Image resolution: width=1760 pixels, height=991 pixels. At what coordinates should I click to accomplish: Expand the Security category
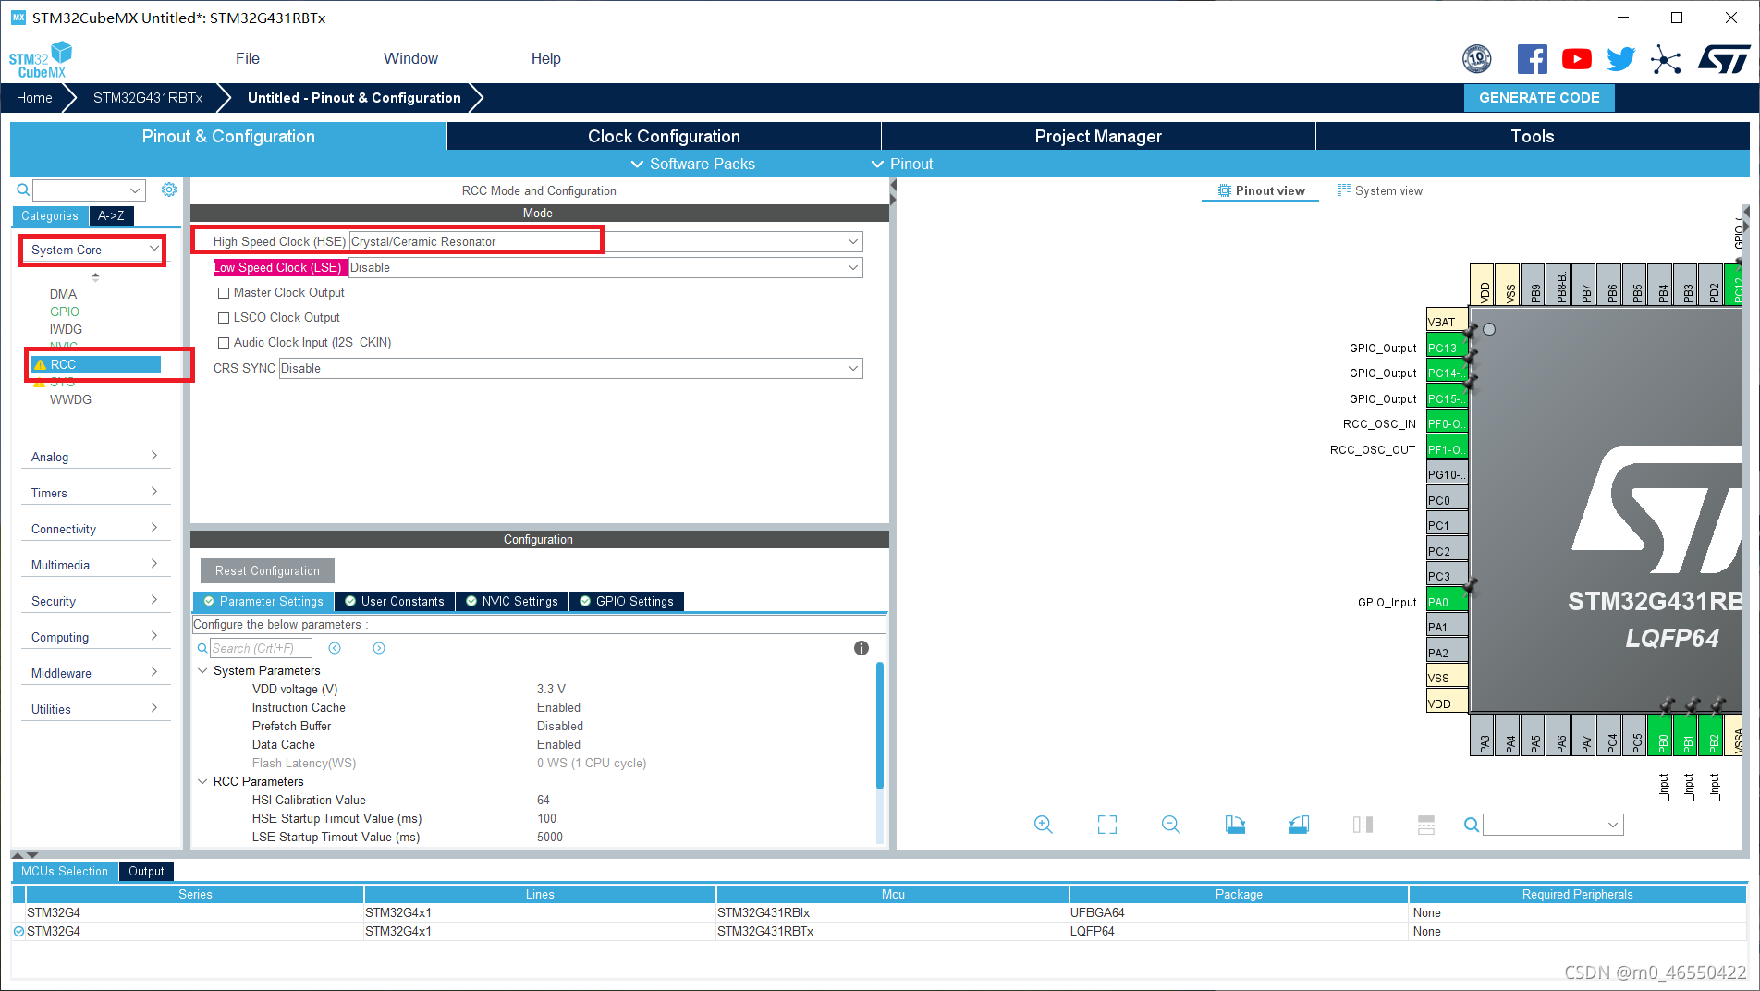[x=94, y=601]
